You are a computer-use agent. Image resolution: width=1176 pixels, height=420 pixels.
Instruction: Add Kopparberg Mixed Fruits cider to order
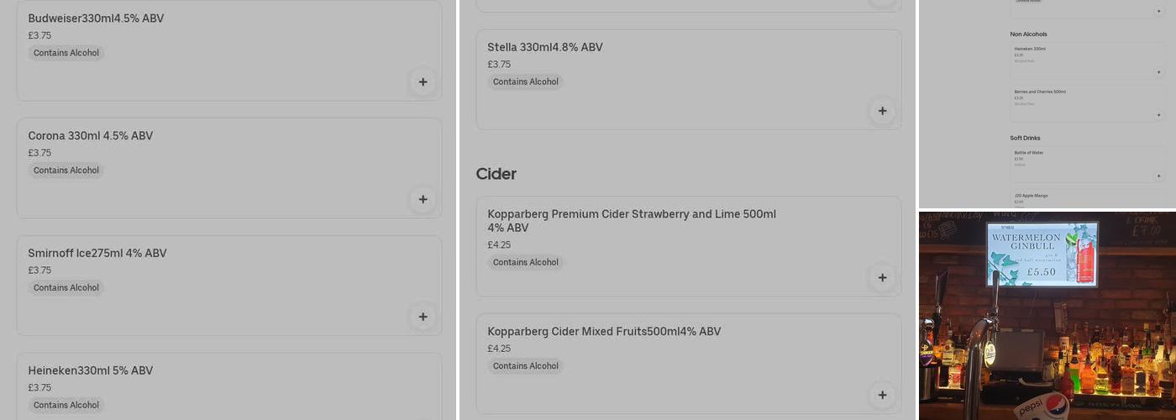(882, 395)
